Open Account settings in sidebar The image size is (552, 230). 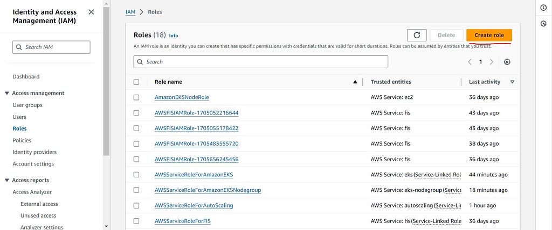(x=33, y=164)
